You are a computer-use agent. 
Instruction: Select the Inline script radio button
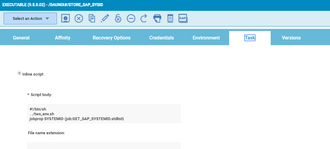tap(19, 73)
